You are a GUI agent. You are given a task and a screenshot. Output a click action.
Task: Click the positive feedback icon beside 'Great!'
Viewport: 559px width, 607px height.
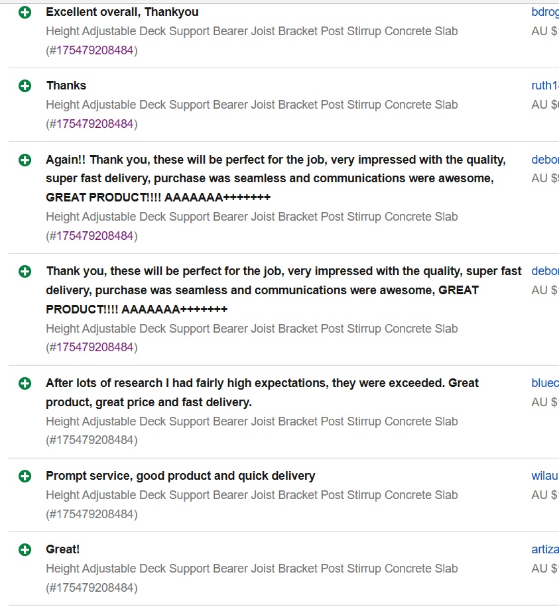25,549
